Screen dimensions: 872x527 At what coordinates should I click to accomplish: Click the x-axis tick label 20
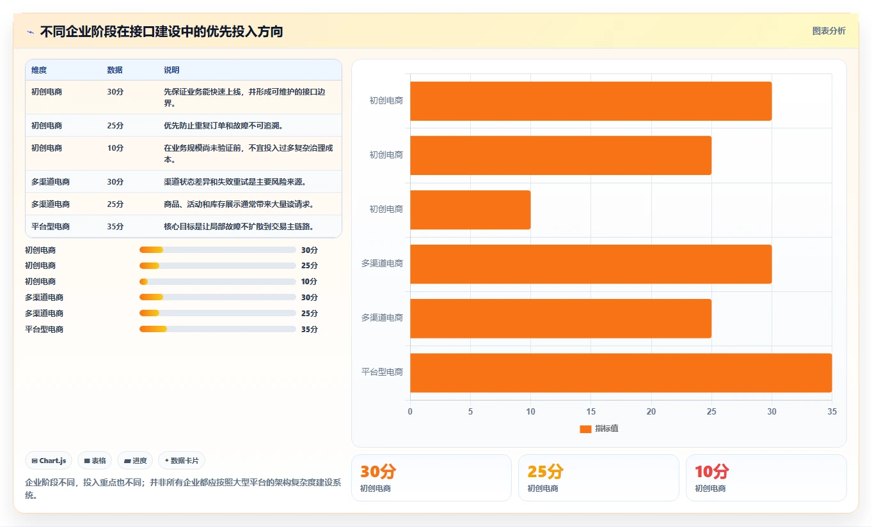651,411
